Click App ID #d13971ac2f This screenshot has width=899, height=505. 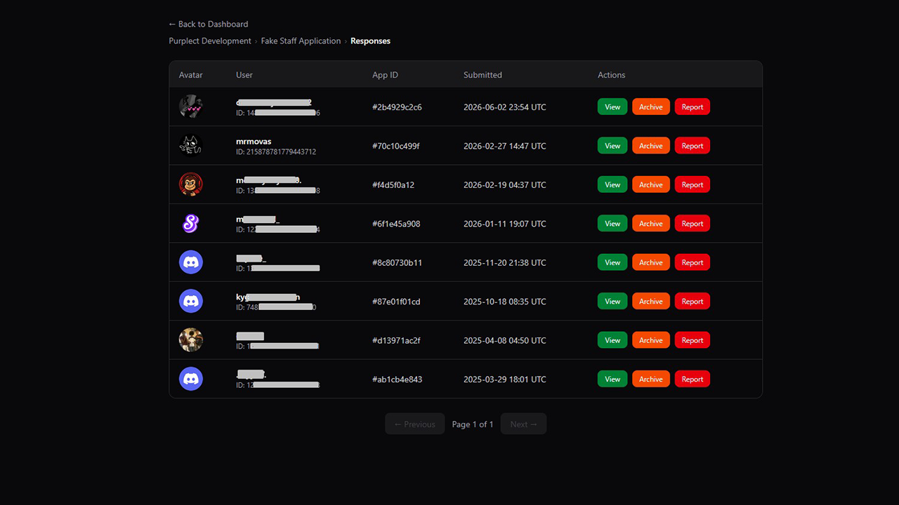[x=396, y=340]
